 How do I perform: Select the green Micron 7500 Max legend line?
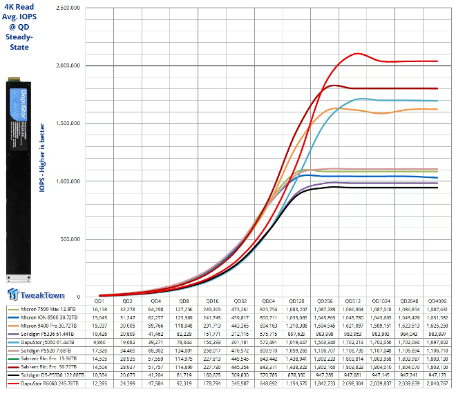[13, 310]
